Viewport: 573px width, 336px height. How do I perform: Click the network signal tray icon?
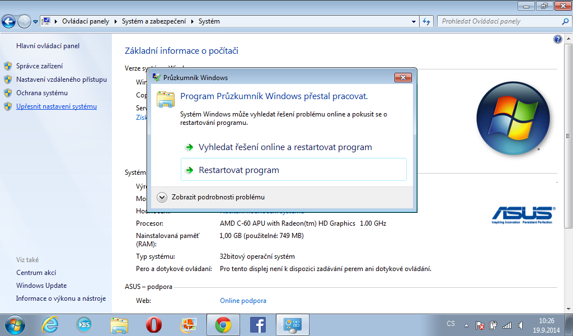click(507, 325)
